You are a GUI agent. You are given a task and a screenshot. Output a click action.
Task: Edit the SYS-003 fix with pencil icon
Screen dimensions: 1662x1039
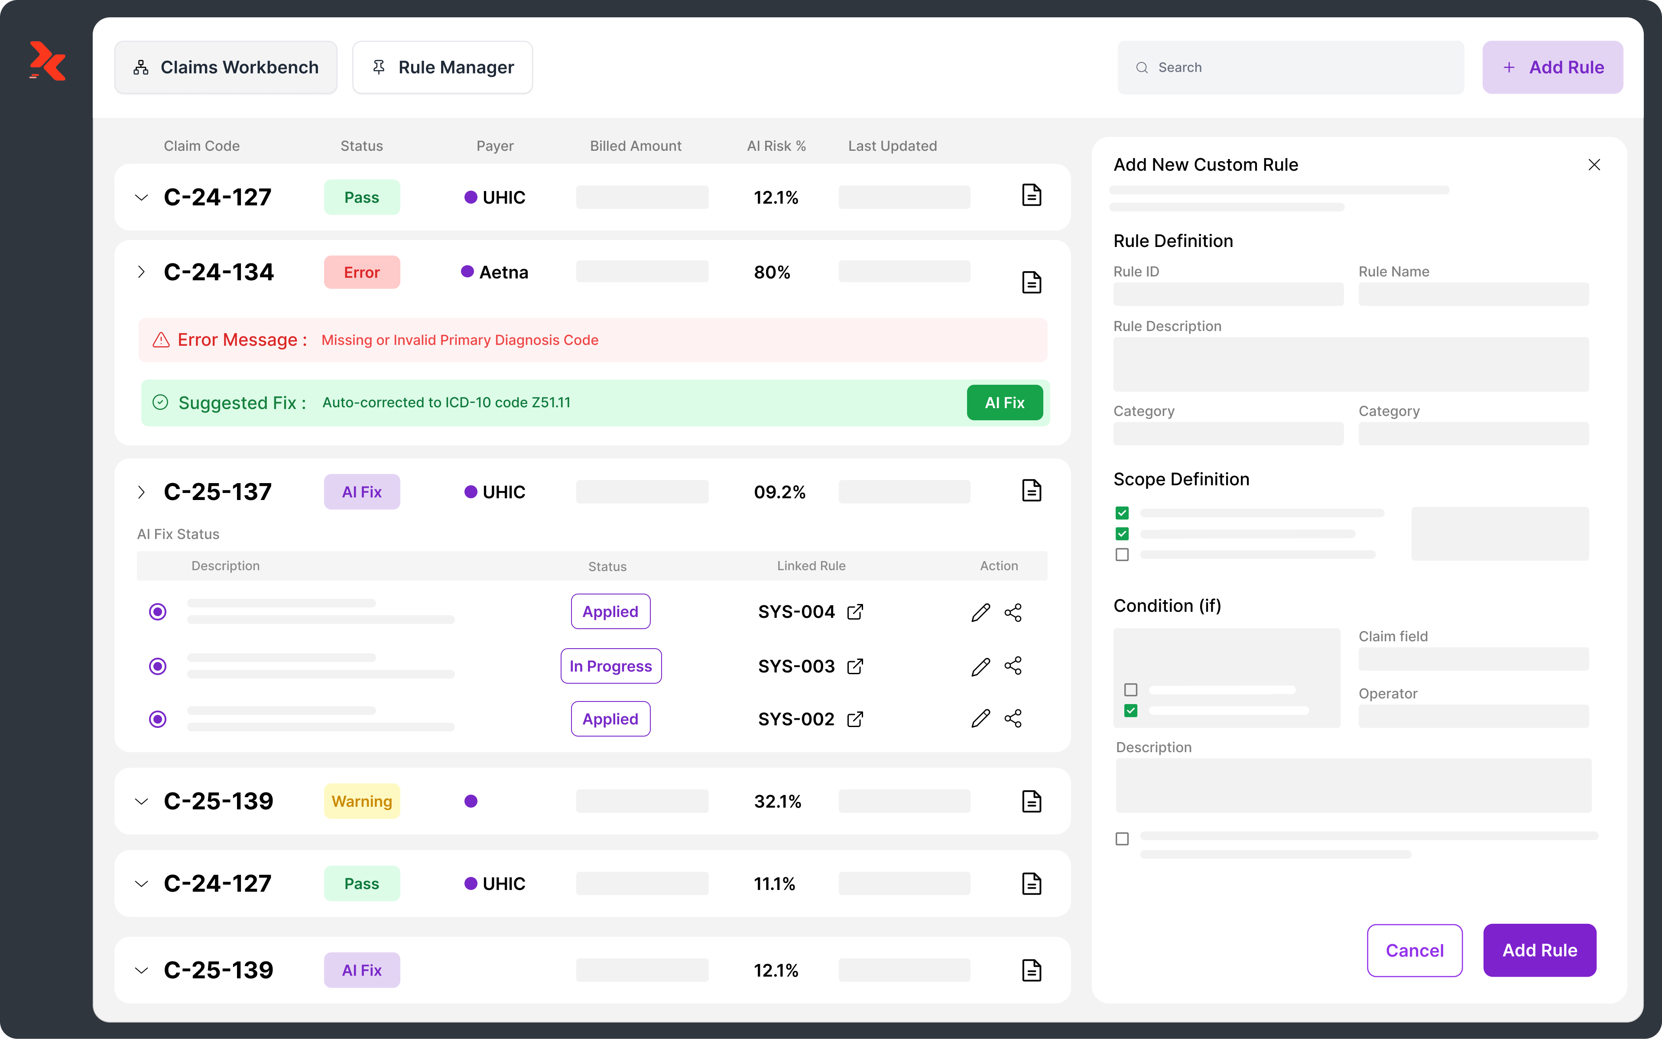coord(980,666)
